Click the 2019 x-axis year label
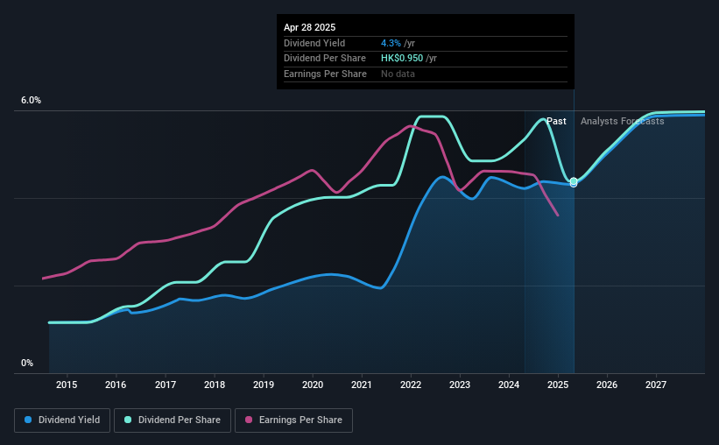The image size is (719, 445). point(264,385)
